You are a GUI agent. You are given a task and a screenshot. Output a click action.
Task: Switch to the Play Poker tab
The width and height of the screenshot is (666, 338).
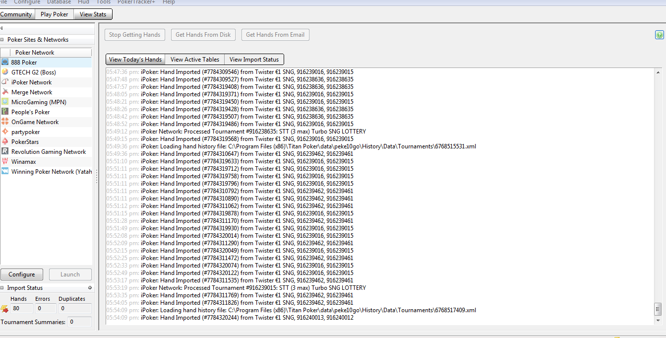tap(55, 14)
